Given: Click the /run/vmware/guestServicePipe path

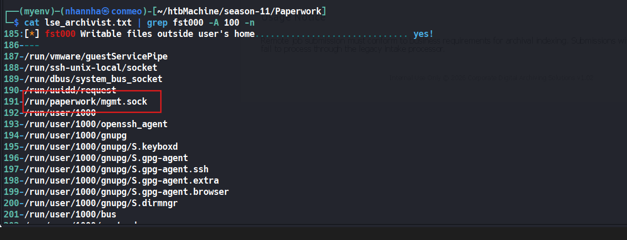Looking at the screenshot, I should [x=96, y=56].
